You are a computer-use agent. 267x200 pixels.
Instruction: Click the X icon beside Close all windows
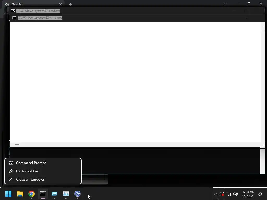(11, 179)
